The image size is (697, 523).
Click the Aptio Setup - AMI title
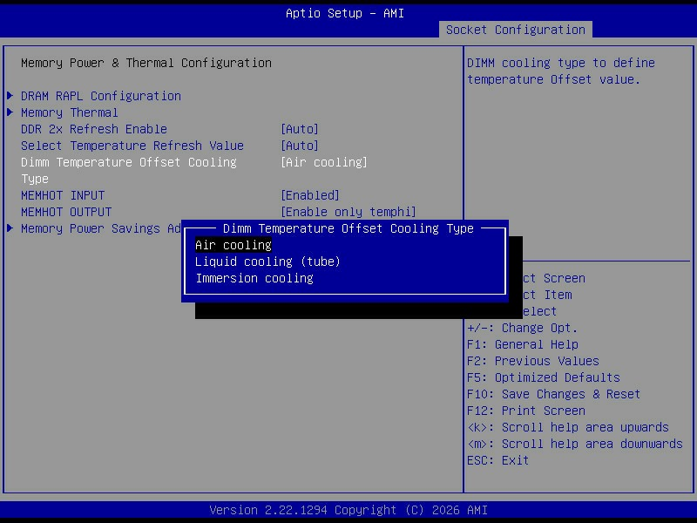[345, 13]
